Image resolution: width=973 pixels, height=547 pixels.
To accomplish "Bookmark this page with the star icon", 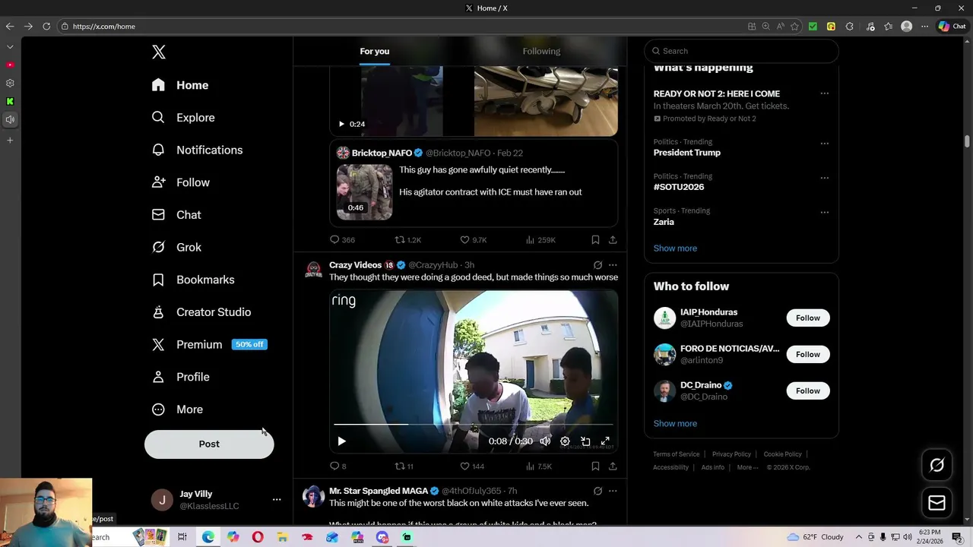I will [794, 27].
